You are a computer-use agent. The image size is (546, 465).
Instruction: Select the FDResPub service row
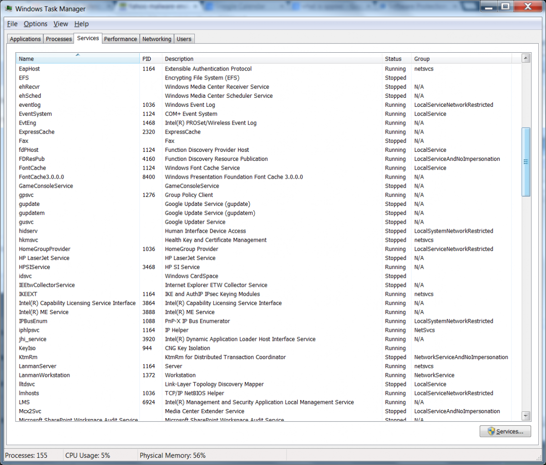[x=268, y=159]
